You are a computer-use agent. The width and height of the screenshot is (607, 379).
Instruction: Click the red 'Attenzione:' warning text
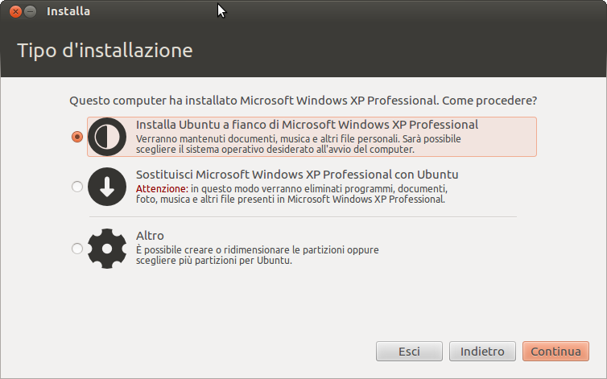pos(162,189)
